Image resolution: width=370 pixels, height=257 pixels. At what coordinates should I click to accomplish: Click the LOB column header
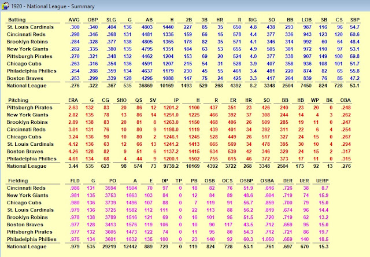pos(306,20)
